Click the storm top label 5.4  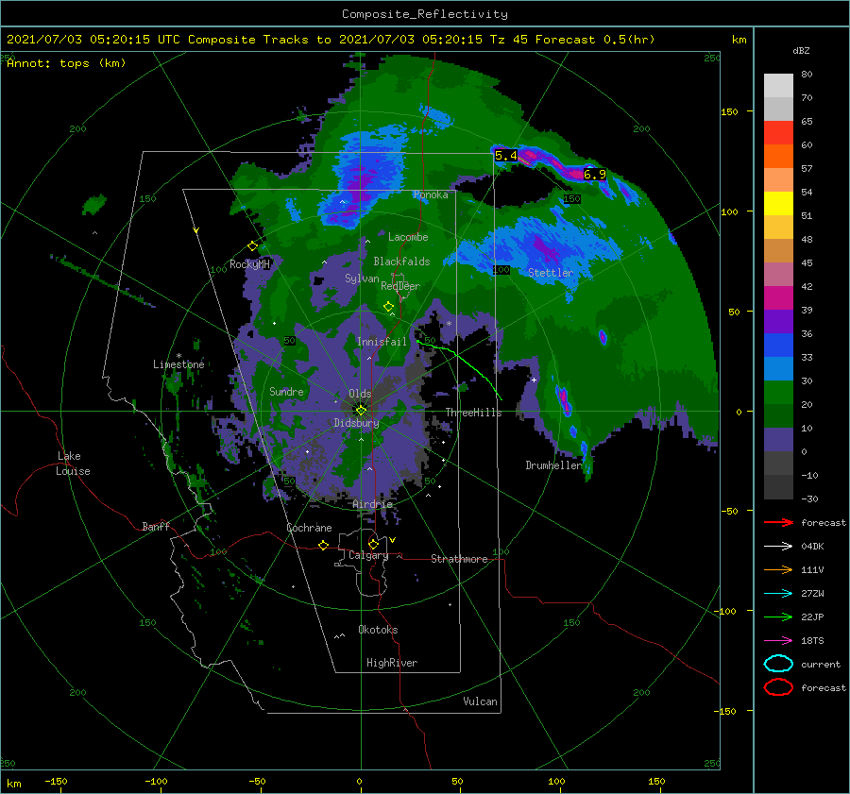pos(506,156)
